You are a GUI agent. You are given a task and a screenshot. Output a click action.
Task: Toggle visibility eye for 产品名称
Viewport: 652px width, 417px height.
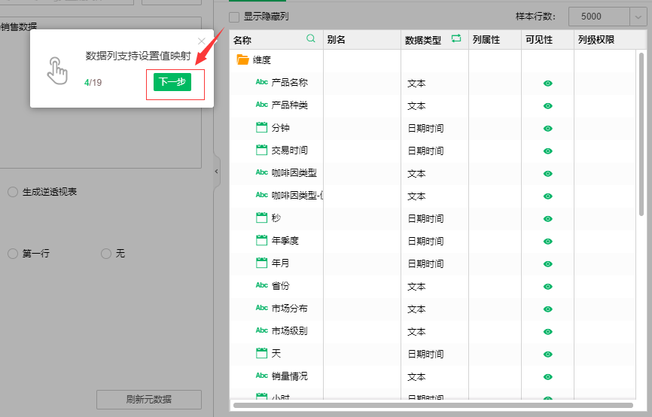point(547,84)
